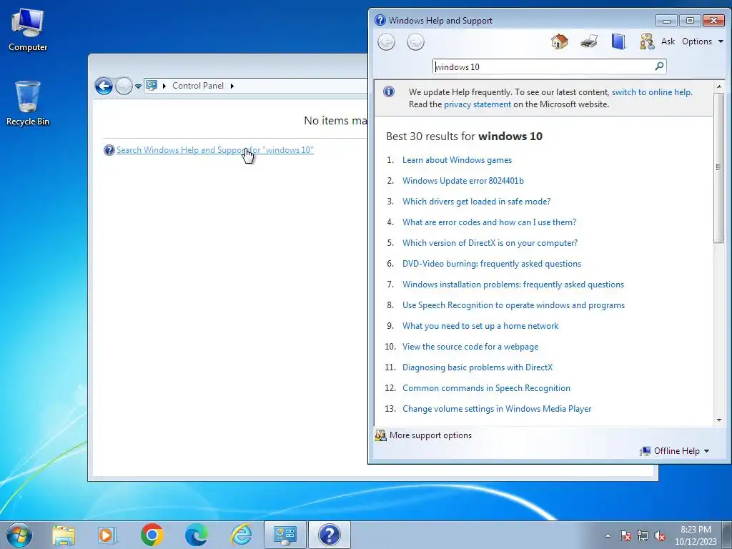Go to Help and Support home page
Screen dimensions: 732x549
pos(559,41)
